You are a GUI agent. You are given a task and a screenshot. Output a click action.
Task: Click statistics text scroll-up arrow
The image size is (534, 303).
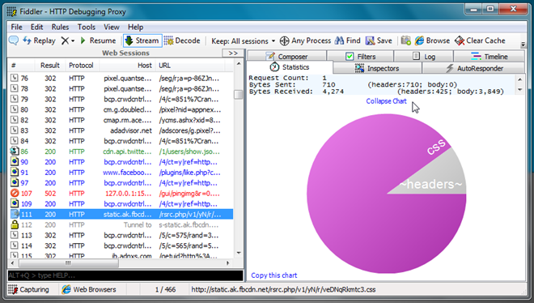tap(520, 79)
